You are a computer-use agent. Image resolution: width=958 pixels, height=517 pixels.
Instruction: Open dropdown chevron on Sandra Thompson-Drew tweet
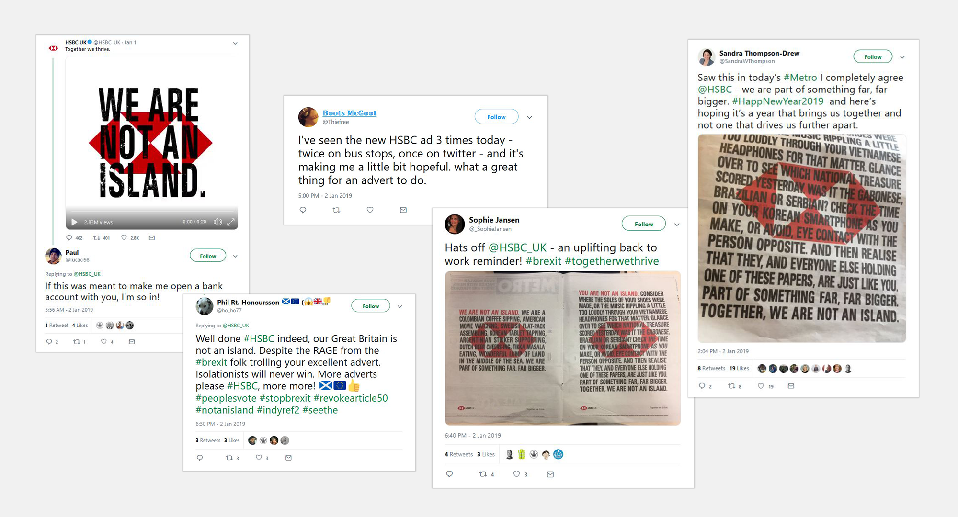902,57
